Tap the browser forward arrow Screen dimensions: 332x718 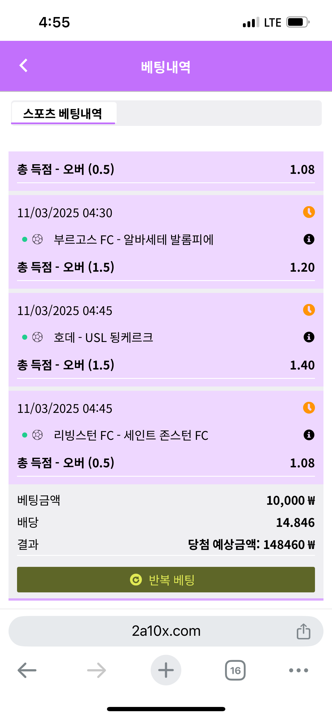click(x=96, y=670)
